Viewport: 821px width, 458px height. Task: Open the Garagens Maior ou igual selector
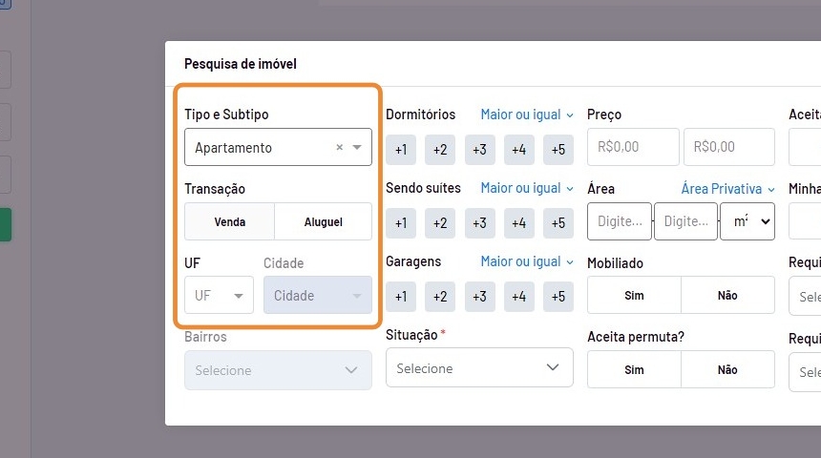[x=527, y=261]
